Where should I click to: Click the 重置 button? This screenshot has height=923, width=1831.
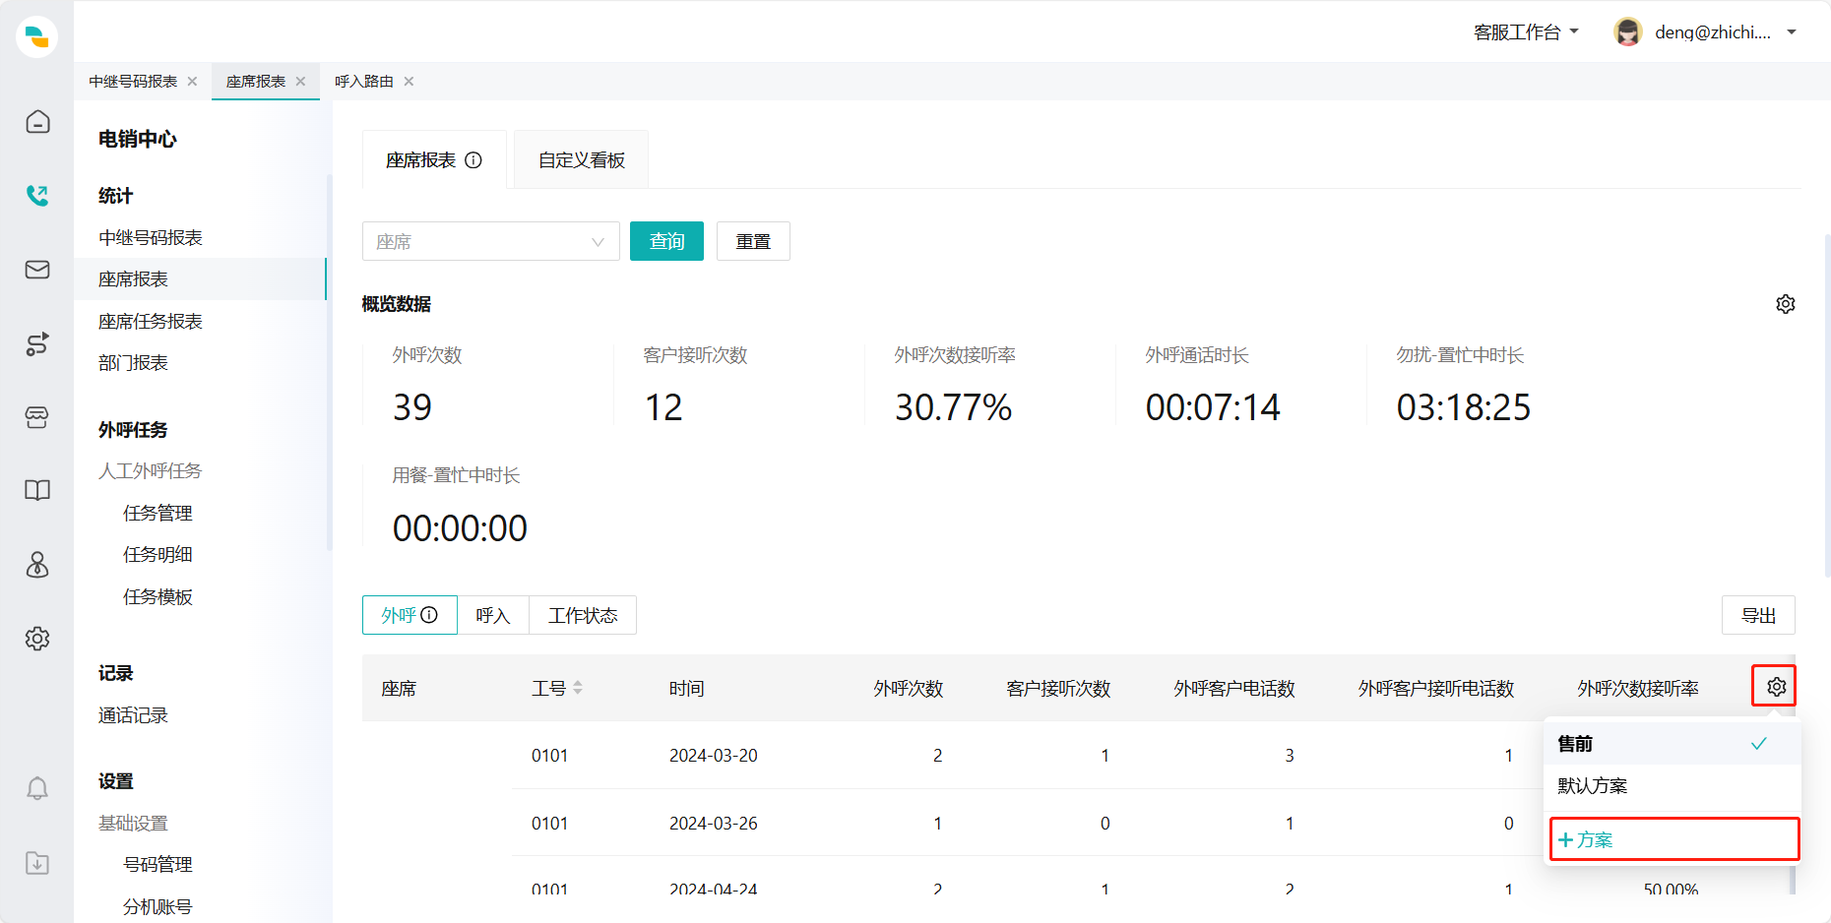pos(753,241)
